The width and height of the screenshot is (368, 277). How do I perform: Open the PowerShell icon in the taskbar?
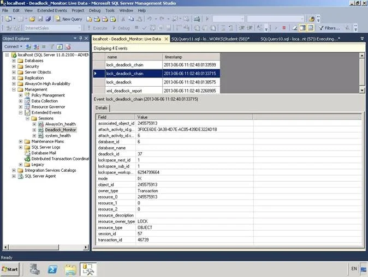pyautogui.click(x=52, y=269)
